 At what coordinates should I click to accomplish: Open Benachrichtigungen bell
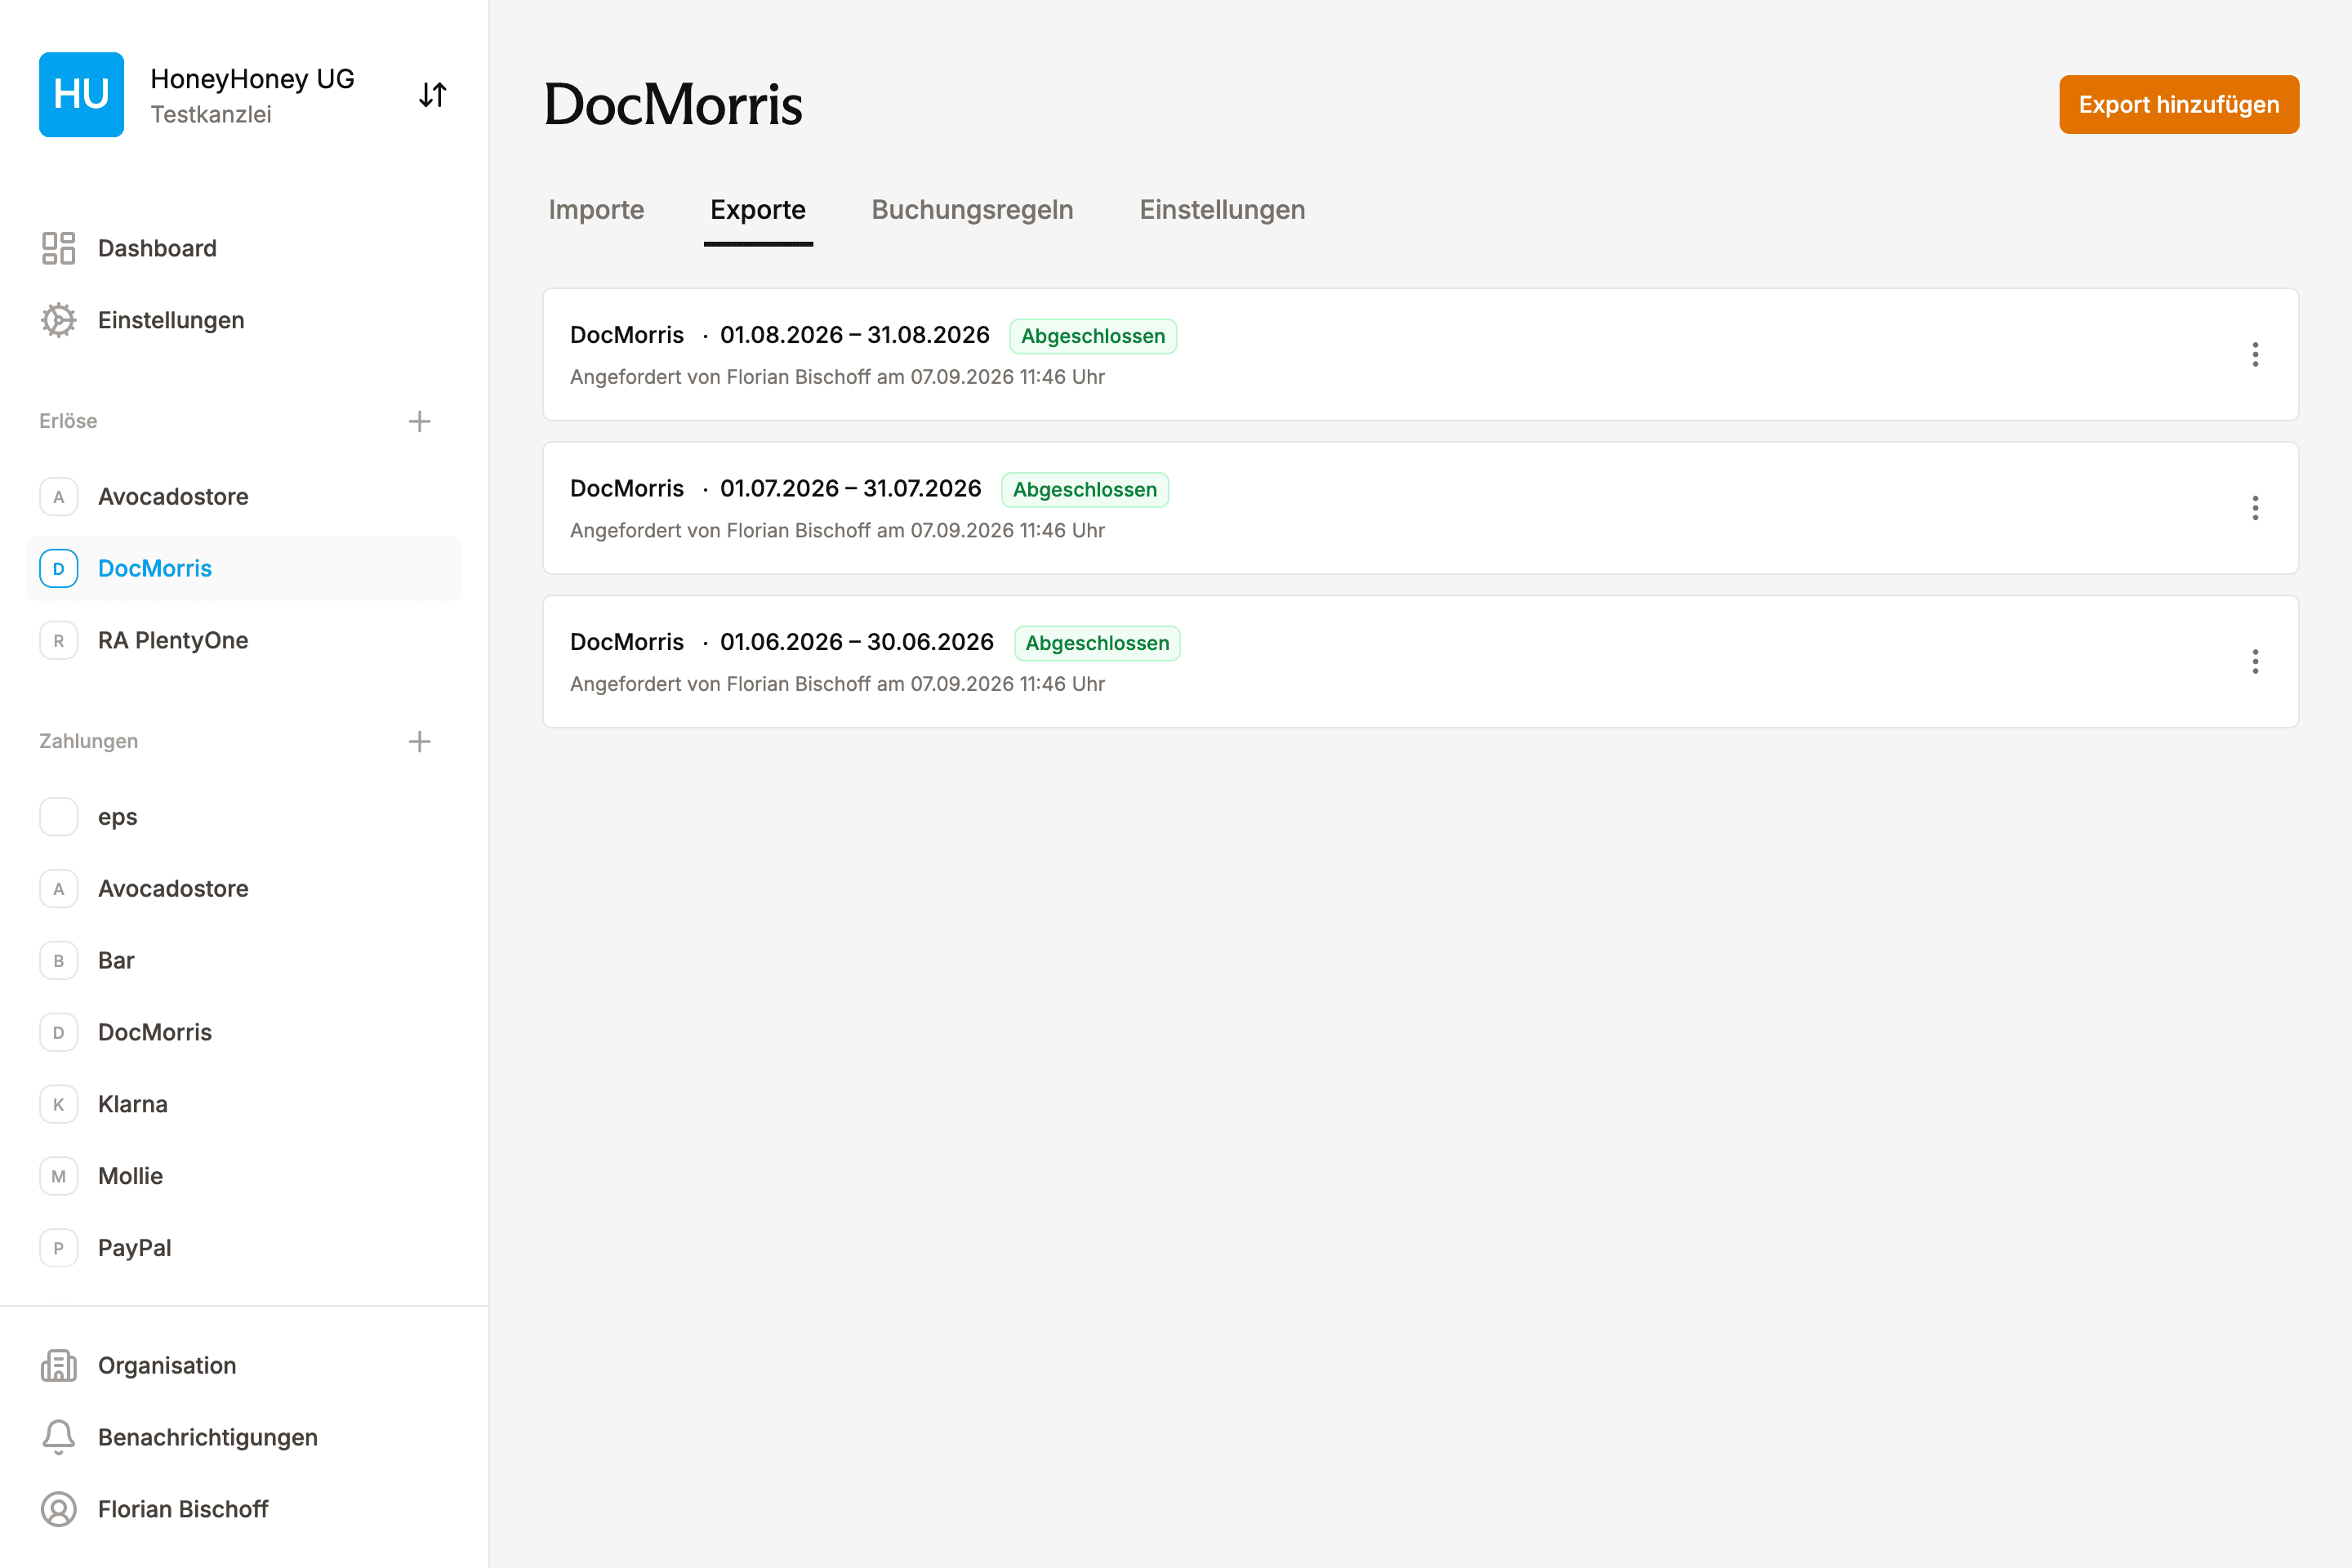[x=244, y=1437]
